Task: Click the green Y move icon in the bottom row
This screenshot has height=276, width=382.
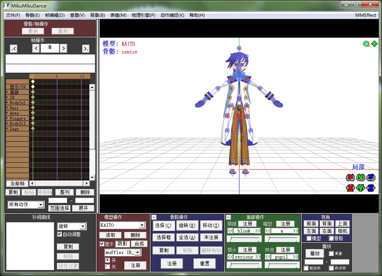Action: click(x=360, y=188)
